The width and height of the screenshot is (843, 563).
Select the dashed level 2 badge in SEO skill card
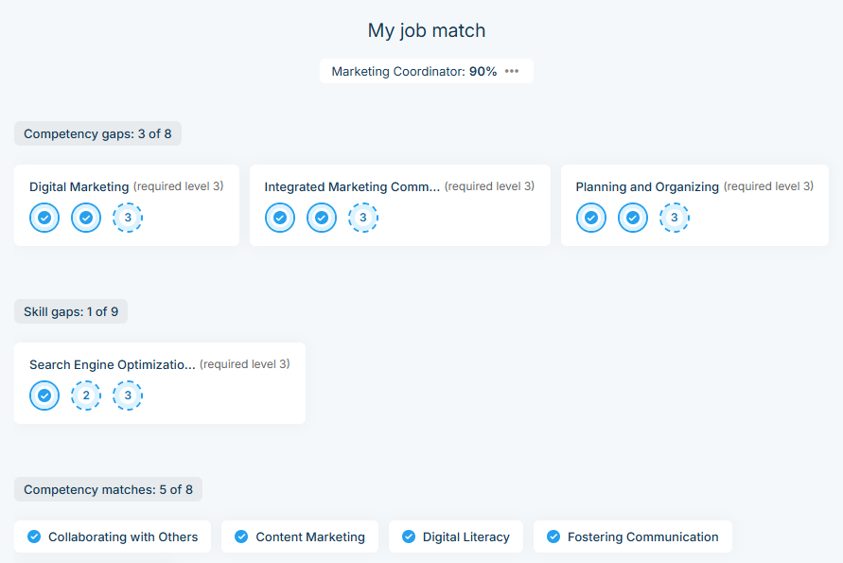point(86,396)
